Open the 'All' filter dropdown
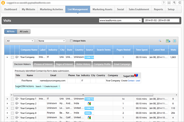The width and height of the screenshot is (184, 122). (20, 41)
